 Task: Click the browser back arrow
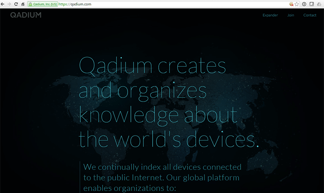pyautogui.click(x=3, y=4)
